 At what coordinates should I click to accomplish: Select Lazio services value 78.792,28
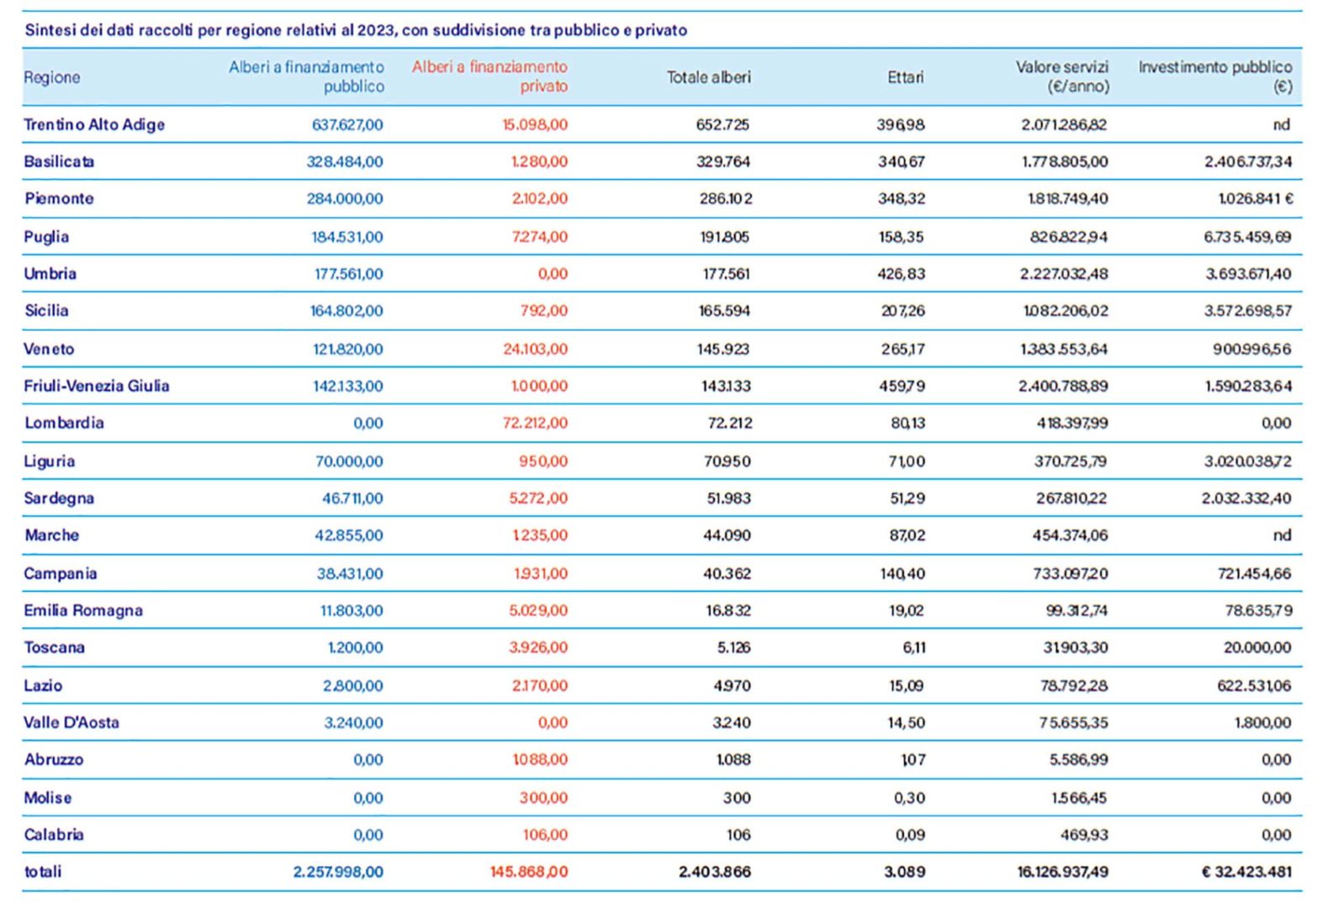click(1074, 685)
